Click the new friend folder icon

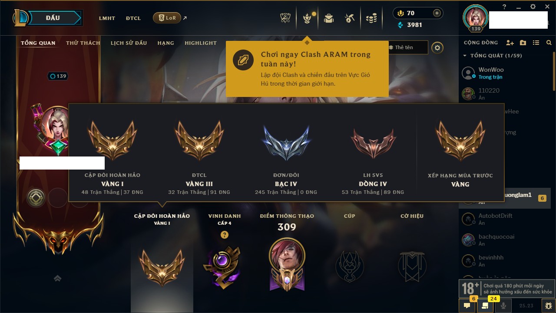pyautogui.click(x=523, y=43)
